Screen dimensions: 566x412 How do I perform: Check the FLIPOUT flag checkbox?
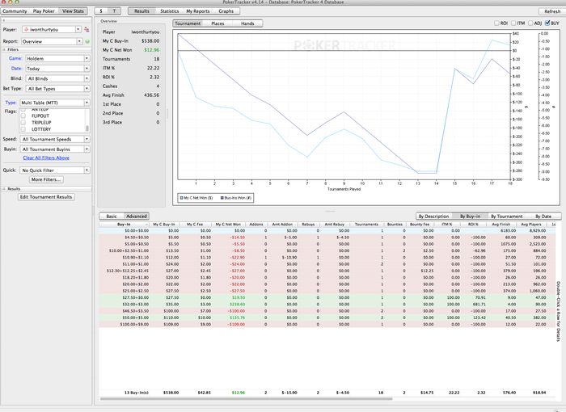click(x=23, y=116)
